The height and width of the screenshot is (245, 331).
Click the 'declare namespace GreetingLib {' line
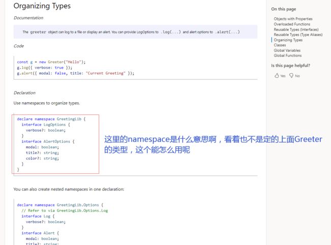[x=51, y=119]
